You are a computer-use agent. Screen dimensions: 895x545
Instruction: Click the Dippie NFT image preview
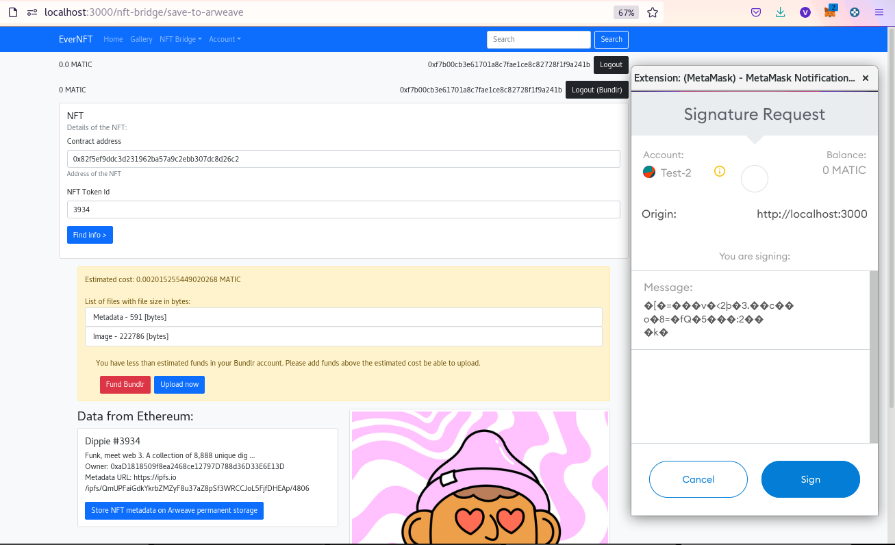pos(480,477)
